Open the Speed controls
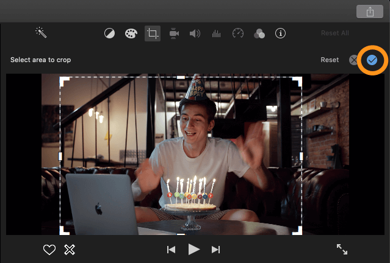 [x=238, y=33]
